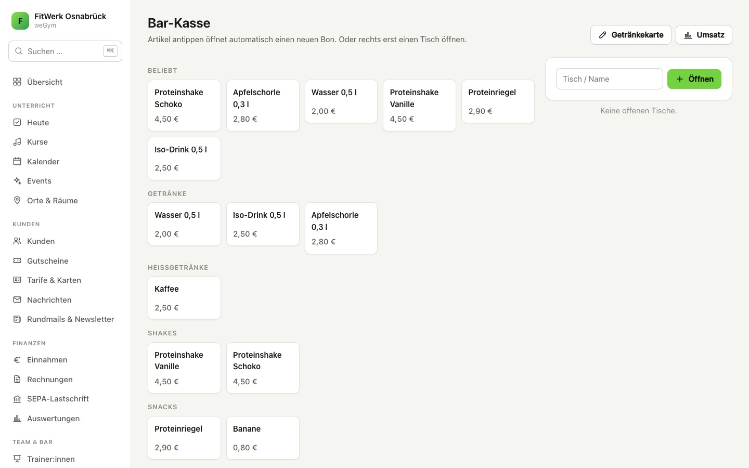Open the Getränkekarte editor

pyautogui.click(x=630, y=35)
